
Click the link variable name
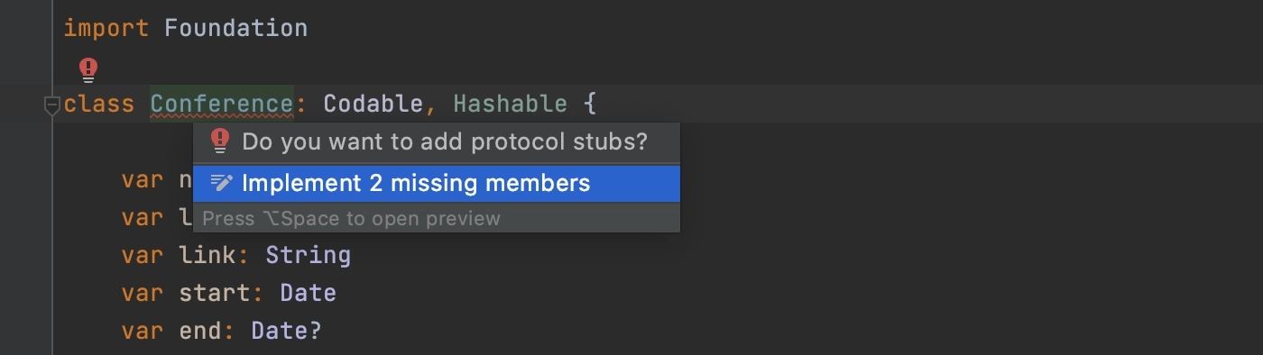(207, 255)
